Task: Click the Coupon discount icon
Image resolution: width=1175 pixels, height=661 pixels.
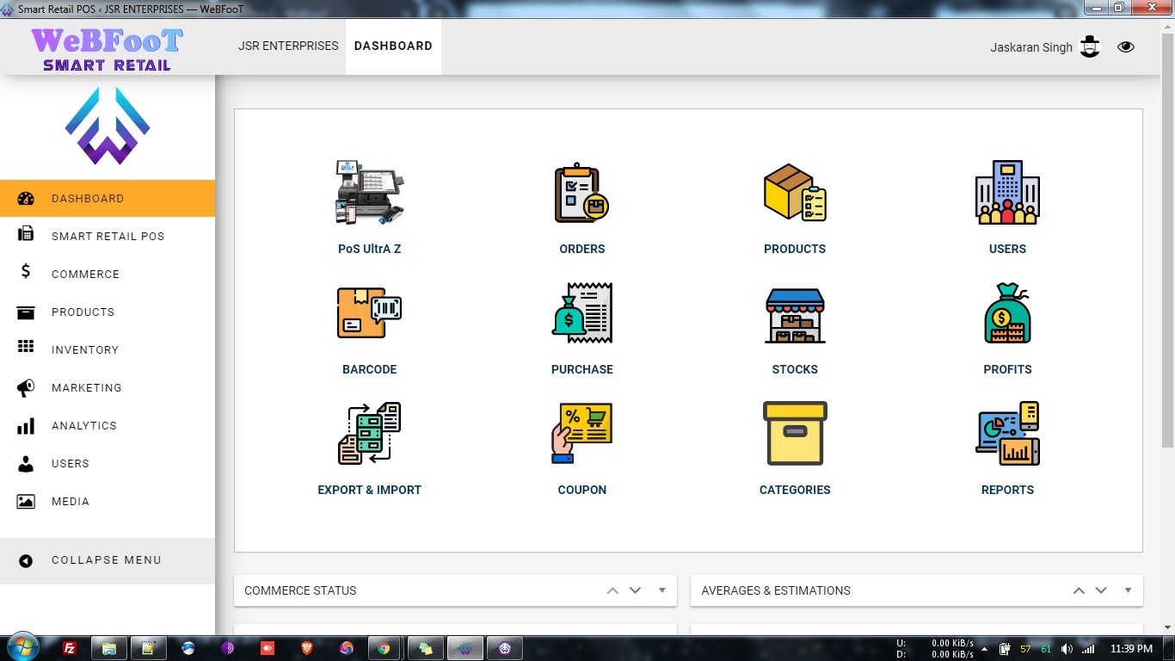Action: pyautogui.click(x=581, y=434)
